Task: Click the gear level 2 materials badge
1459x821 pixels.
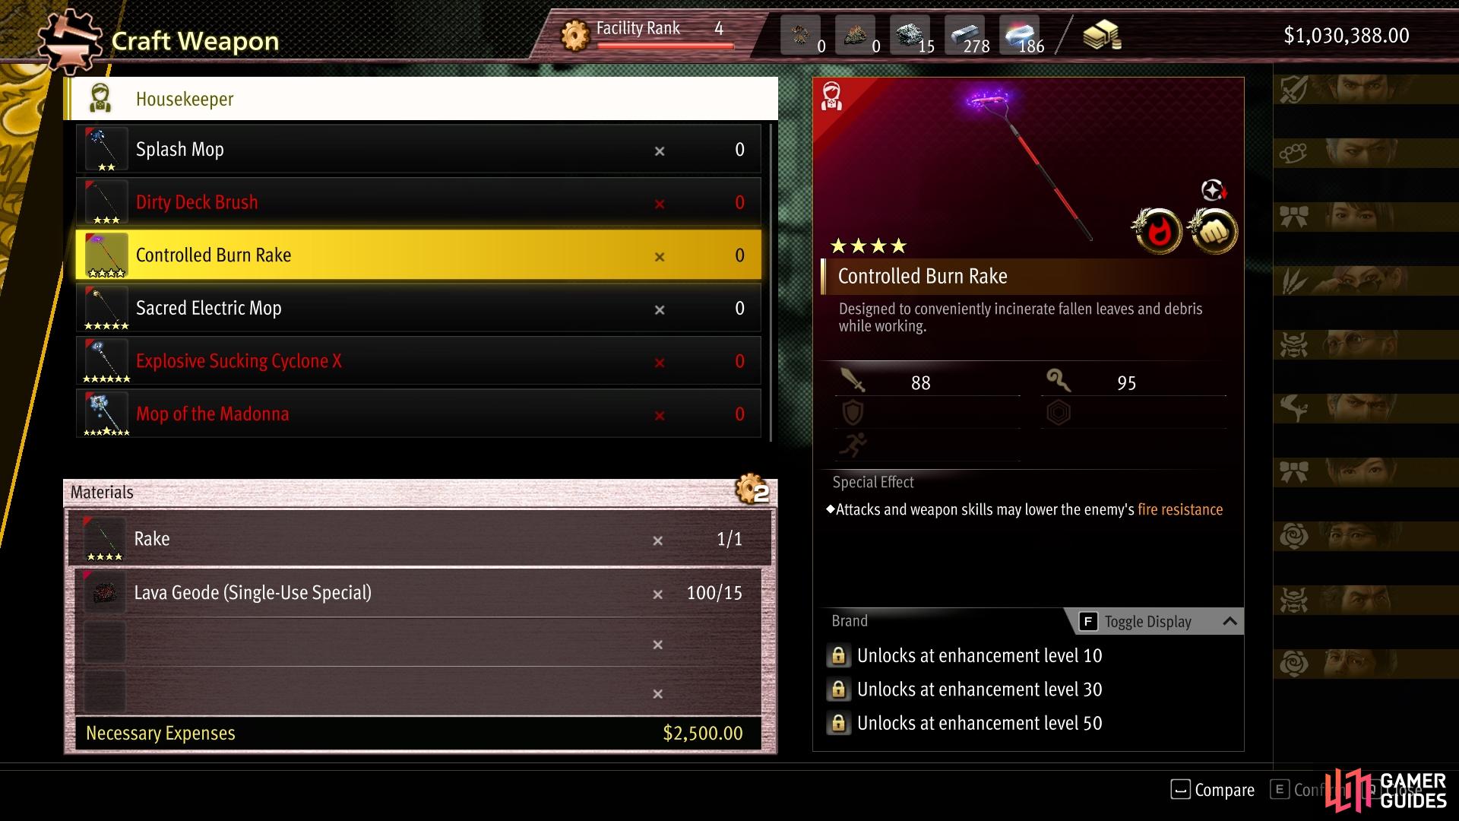Action: [752, 490]
